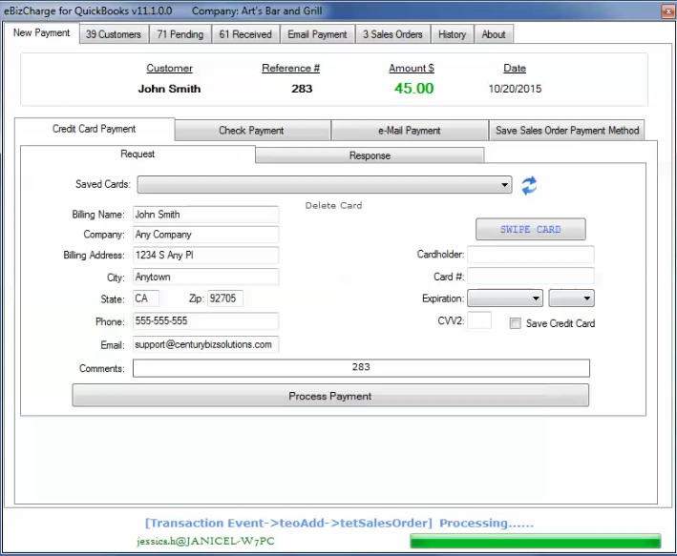Open the expiration year dropdown
Image resolution: width=677 pixels, height=556 pixels.
tap(571, 299)
